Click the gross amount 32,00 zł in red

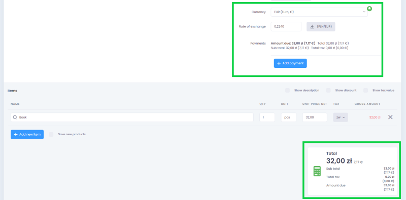(375, 117)
